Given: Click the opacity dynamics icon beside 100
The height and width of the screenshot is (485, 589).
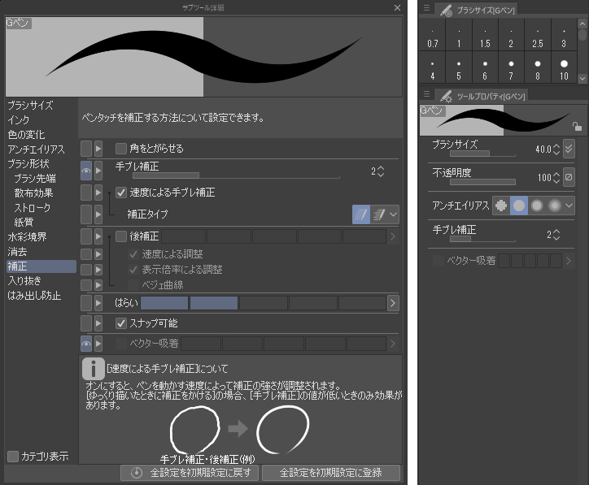Looking at the screenshot, I should click(569, 177).
